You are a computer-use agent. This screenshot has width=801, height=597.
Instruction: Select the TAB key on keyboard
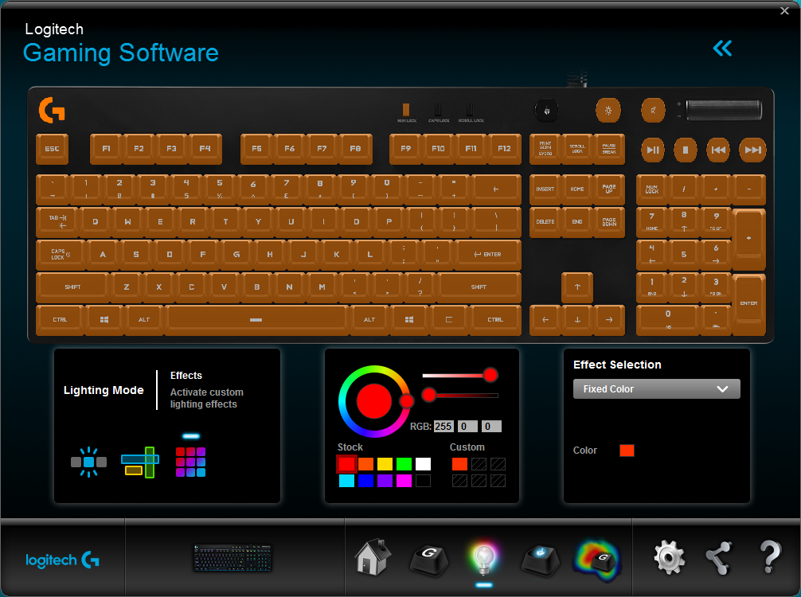57,221
